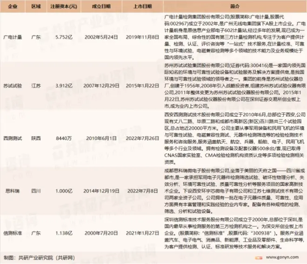Click the 企业 column header
This screenshot has width=307, height=264.
click(13, 7)
